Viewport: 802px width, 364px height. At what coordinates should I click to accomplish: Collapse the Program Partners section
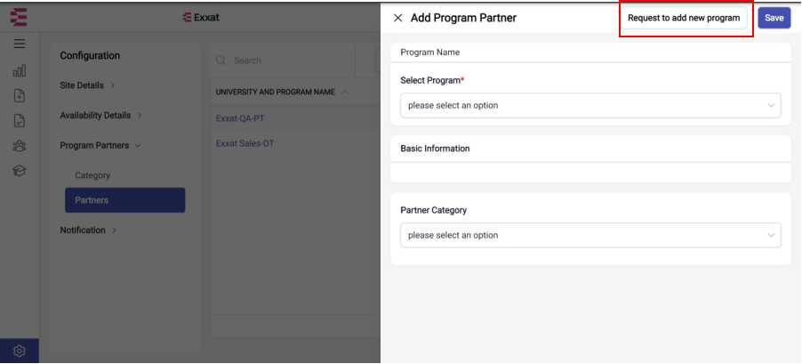[x=100, y=145]
